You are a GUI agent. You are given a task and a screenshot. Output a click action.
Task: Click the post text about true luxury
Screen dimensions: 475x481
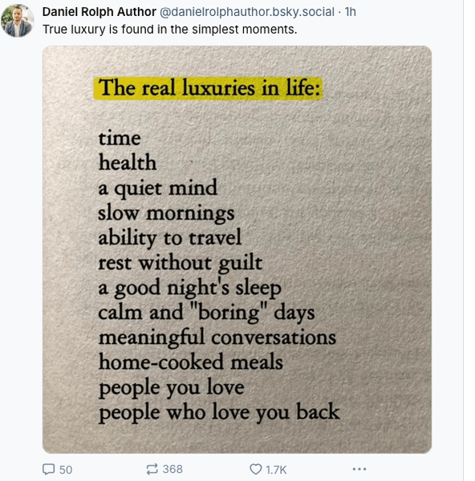pyautogui.click(x=170, y=30)
